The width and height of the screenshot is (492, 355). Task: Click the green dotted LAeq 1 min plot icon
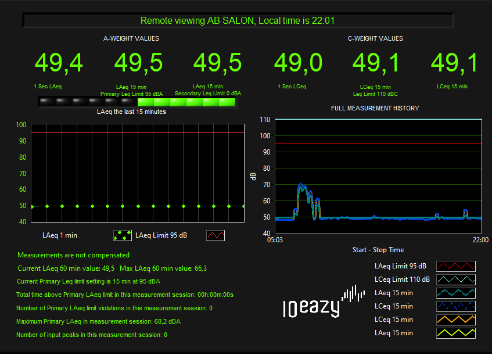(122, 236)
